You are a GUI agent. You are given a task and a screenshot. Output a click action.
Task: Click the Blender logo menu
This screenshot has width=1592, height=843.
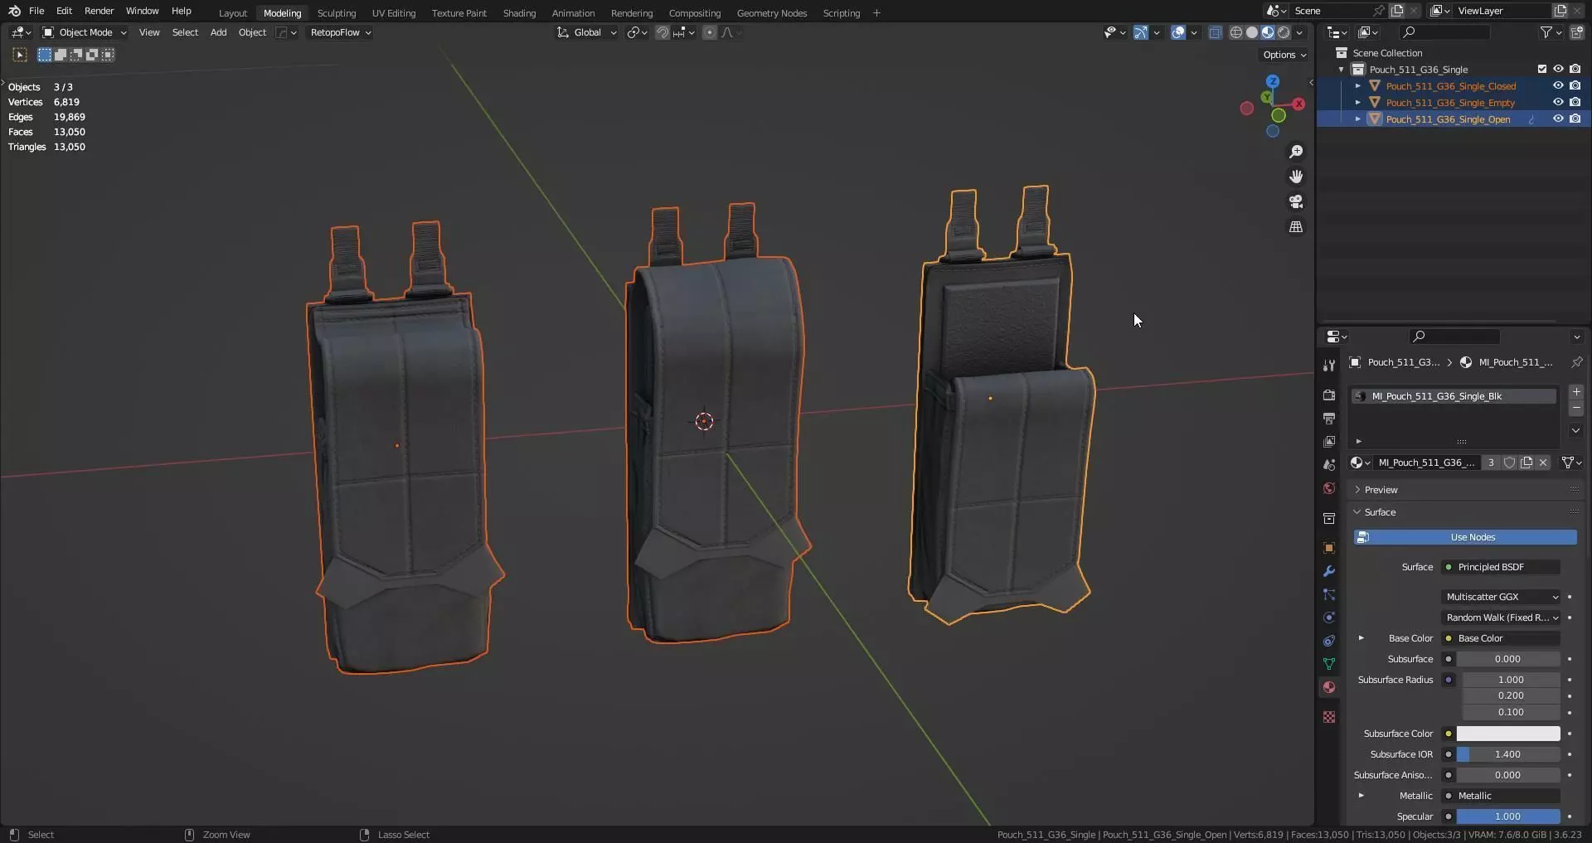pos(14,11)
